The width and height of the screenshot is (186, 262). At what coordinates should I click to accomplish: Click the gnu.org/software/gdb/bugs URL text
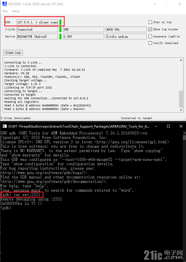click(44, 173)
